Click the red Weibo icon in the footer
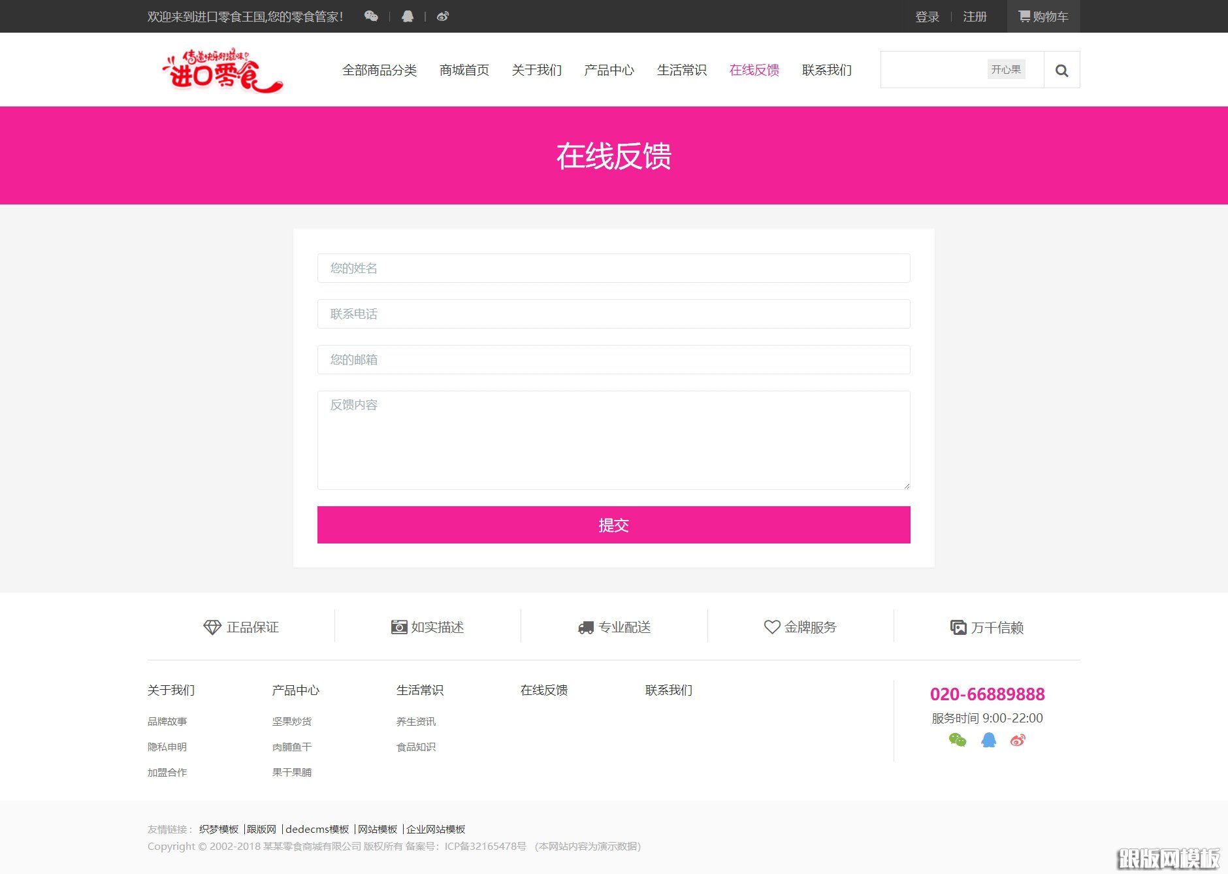1228x874 pixels. click(x=1018, y=740)
